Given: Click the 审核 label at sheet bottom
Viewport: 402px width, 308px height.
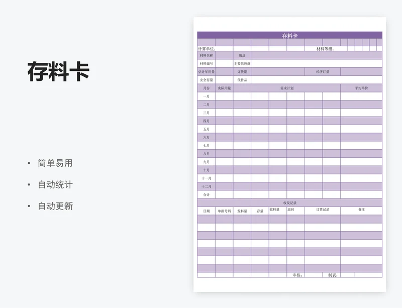Looking at the screenshot, I should point(297,275).
